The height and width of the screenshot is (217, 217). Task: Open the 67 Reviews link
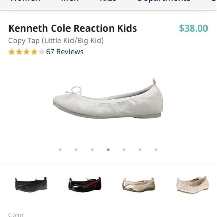tap(65, 52)
